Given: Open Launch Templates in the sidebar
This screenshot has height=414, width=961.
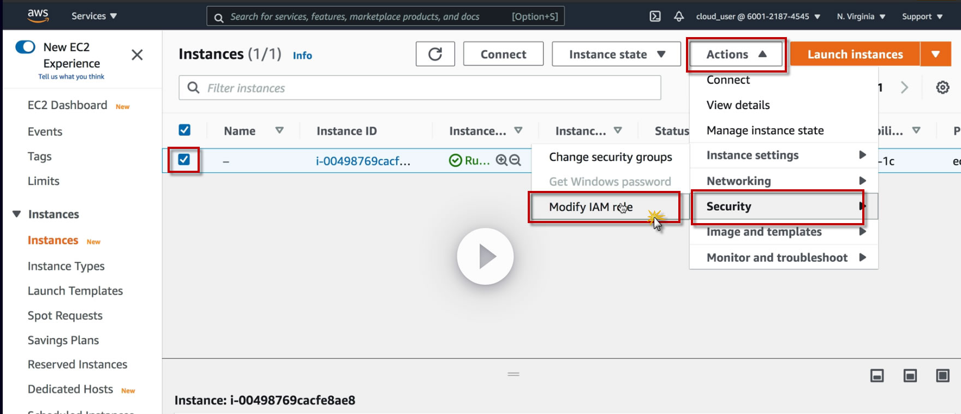Looking at the screenshot, I should pos(75,291).
